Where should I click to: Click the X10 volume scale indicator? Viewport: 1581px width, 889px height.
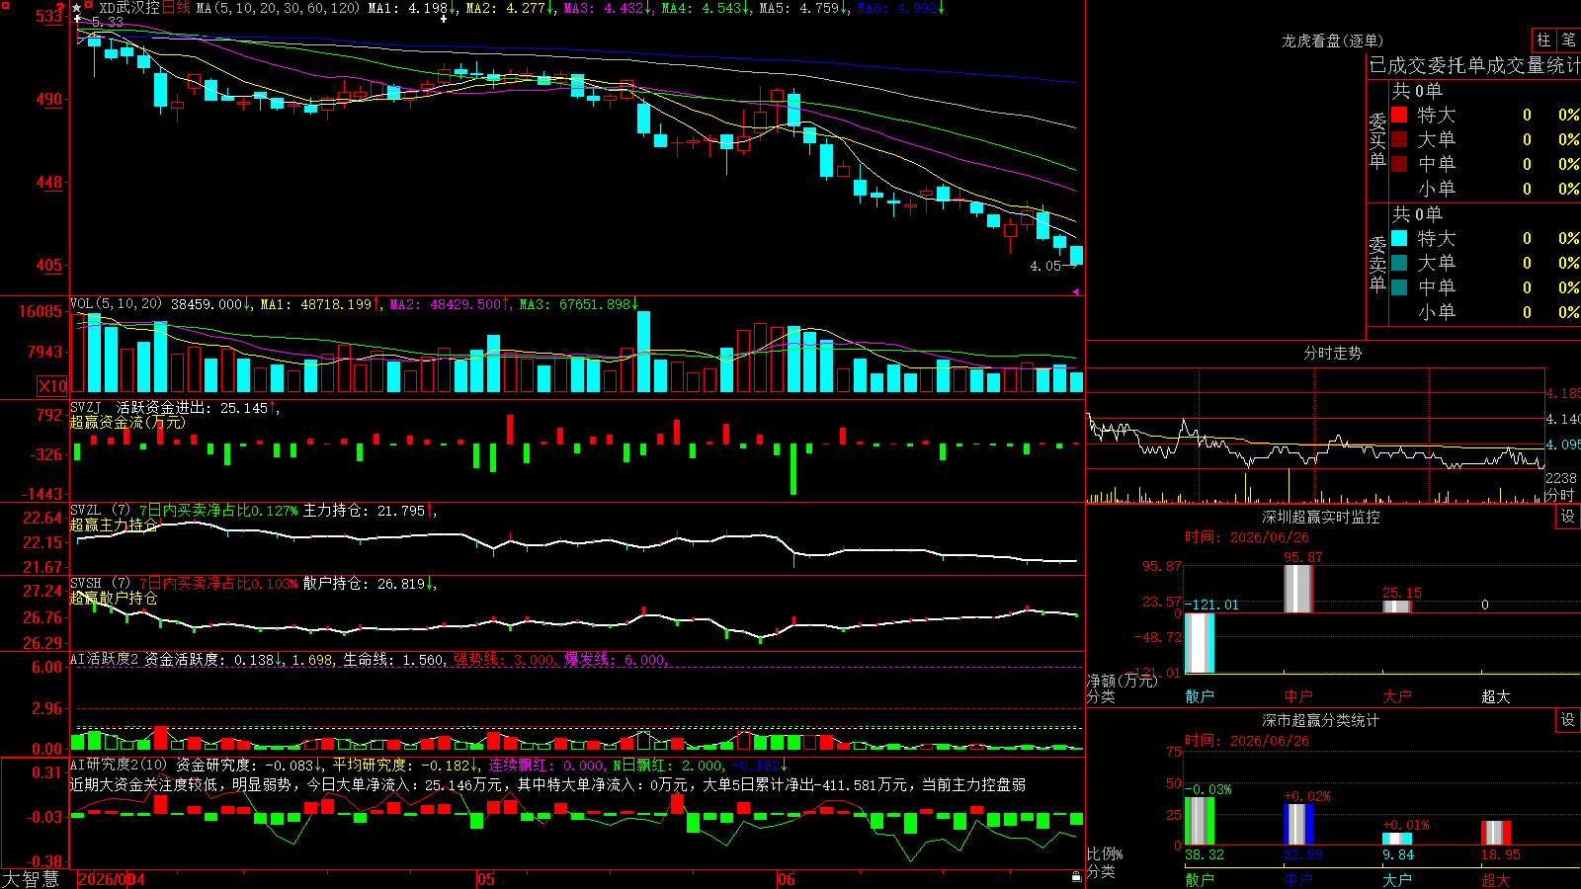pyautogui.click(x=52, y=386)
